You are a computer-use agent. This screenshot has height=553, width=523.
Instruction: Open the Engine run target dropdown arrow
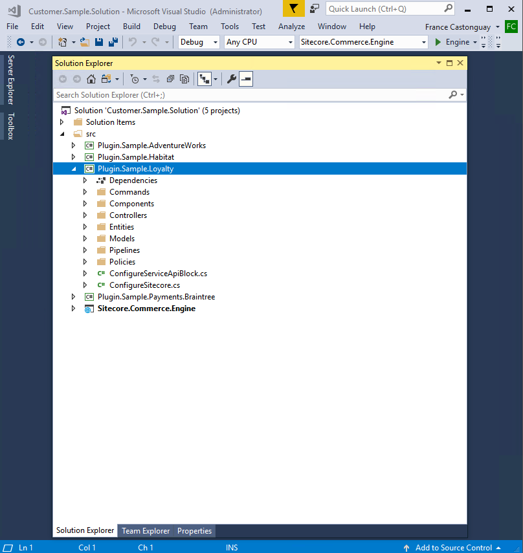pyautogui.click(x=475, y=42)
